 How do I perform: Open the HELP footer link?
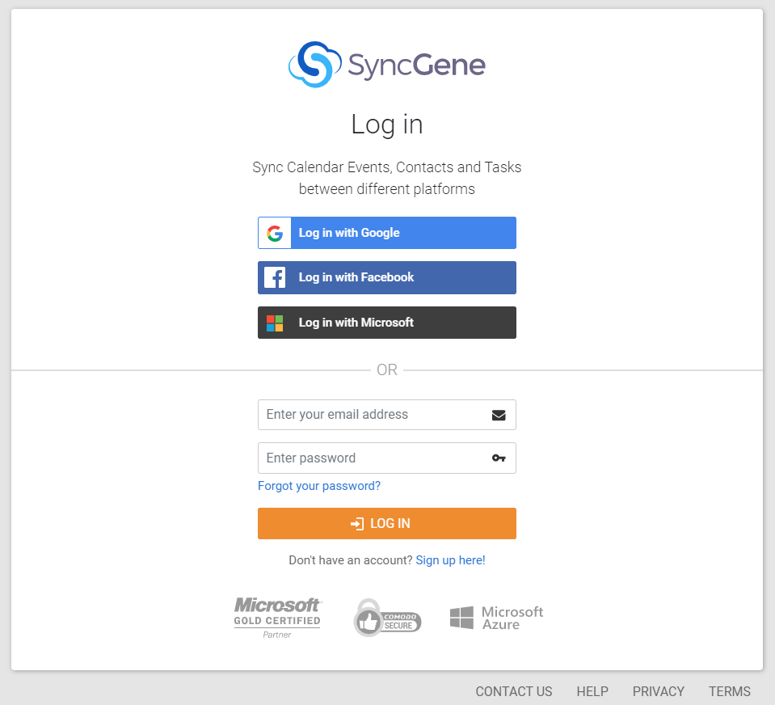click(592, 691)
